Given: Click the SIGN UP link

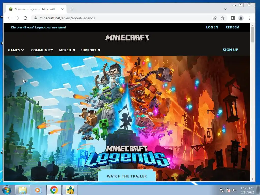Looking at the screenshot, I should [x=230, y=50].
